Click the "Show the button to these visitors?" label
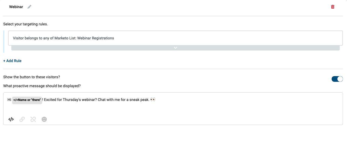 (x=32, y=77)
